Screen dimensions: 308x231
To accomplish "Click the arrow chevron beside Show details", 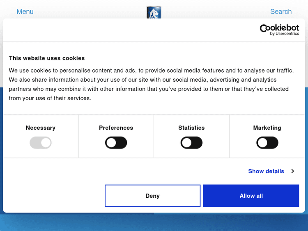I will click(x=293, y=171).
